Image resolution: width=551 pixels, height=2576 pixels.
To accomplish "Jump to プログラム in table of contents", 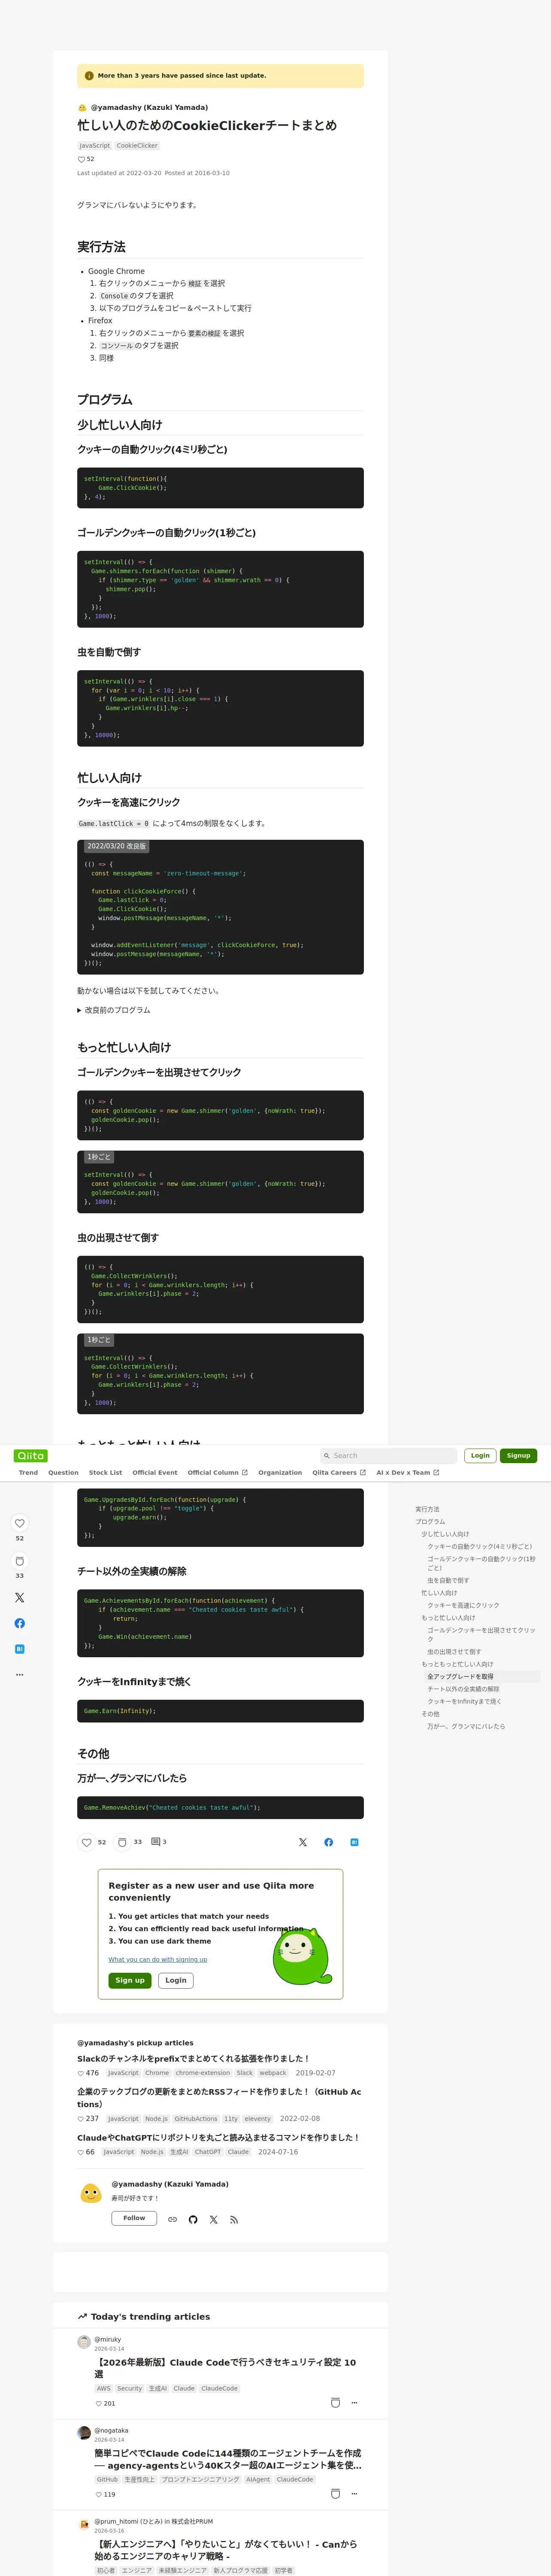I will coord(430,1521).
